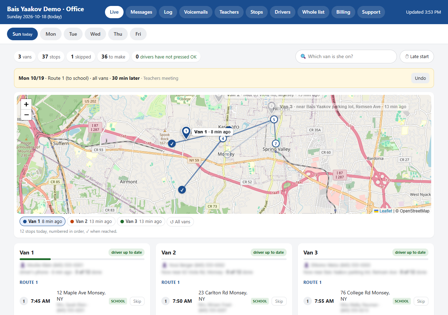Click the 36 to make summary chip
Image resolution: width=448 pixels, height=315 pixels.
[x=113, y=57]
